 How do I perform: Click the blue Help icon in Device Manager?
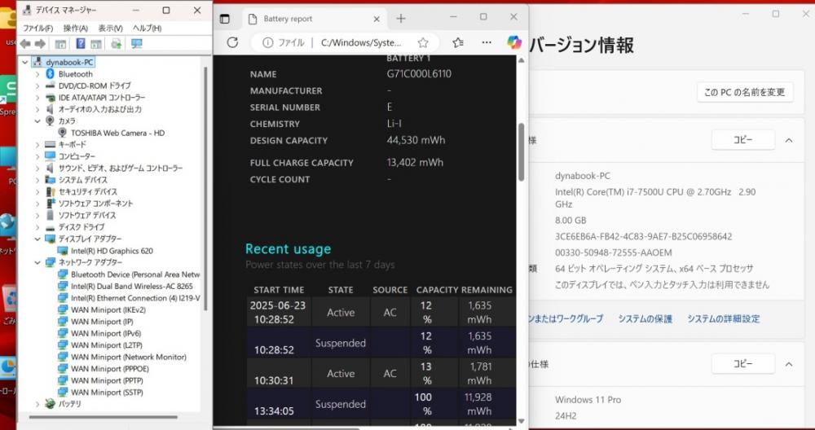(81, 44)
